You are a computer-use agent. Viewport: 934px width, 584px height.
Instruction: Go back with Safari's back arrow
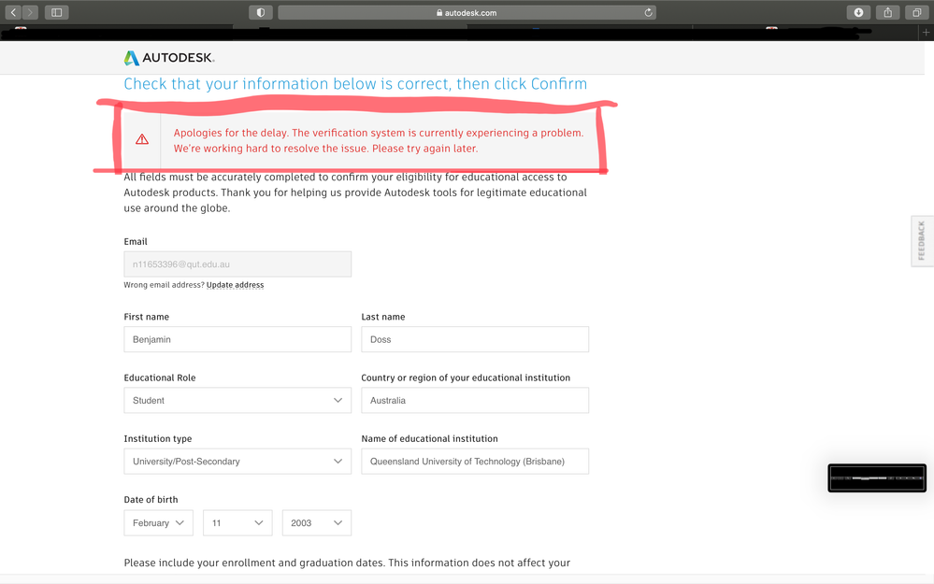pos(13,12)
